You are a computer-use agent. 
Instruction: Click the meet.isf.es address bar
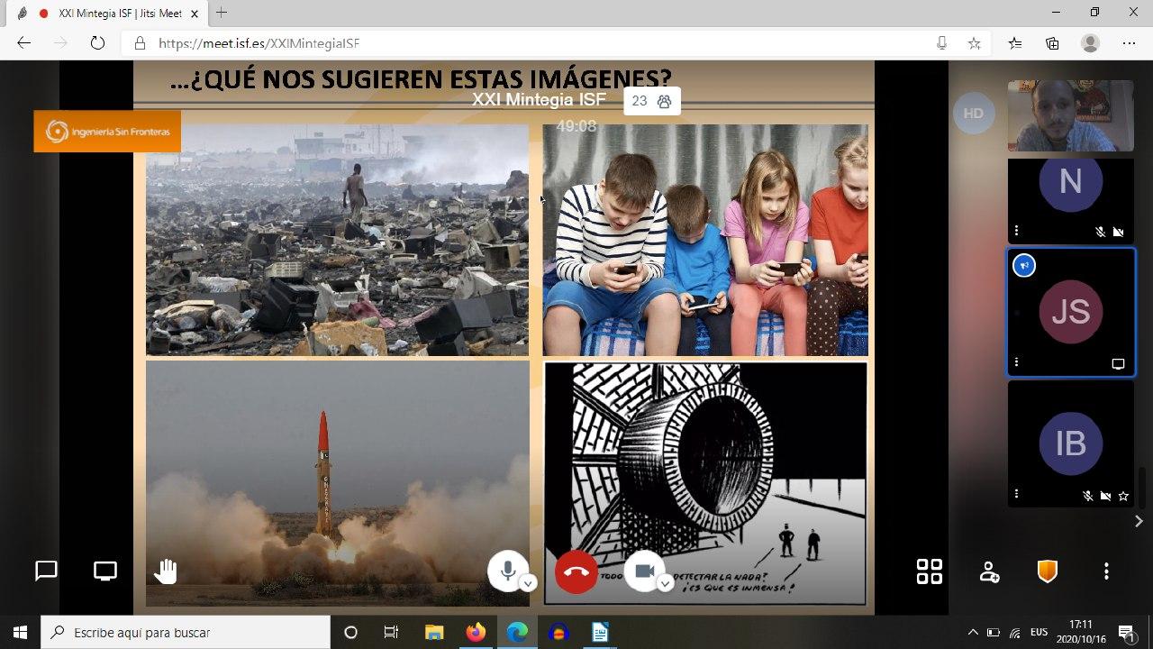[540, 43]
